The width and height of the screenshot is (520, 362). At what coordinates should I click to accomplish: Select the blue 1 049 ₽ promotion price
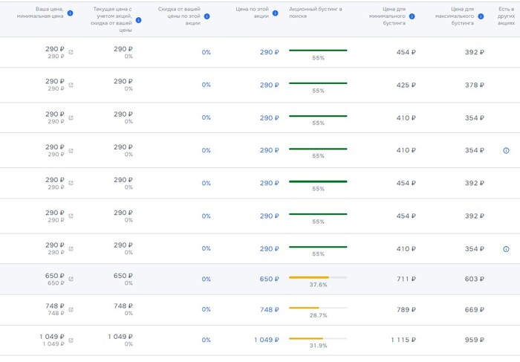pos(266,340)
